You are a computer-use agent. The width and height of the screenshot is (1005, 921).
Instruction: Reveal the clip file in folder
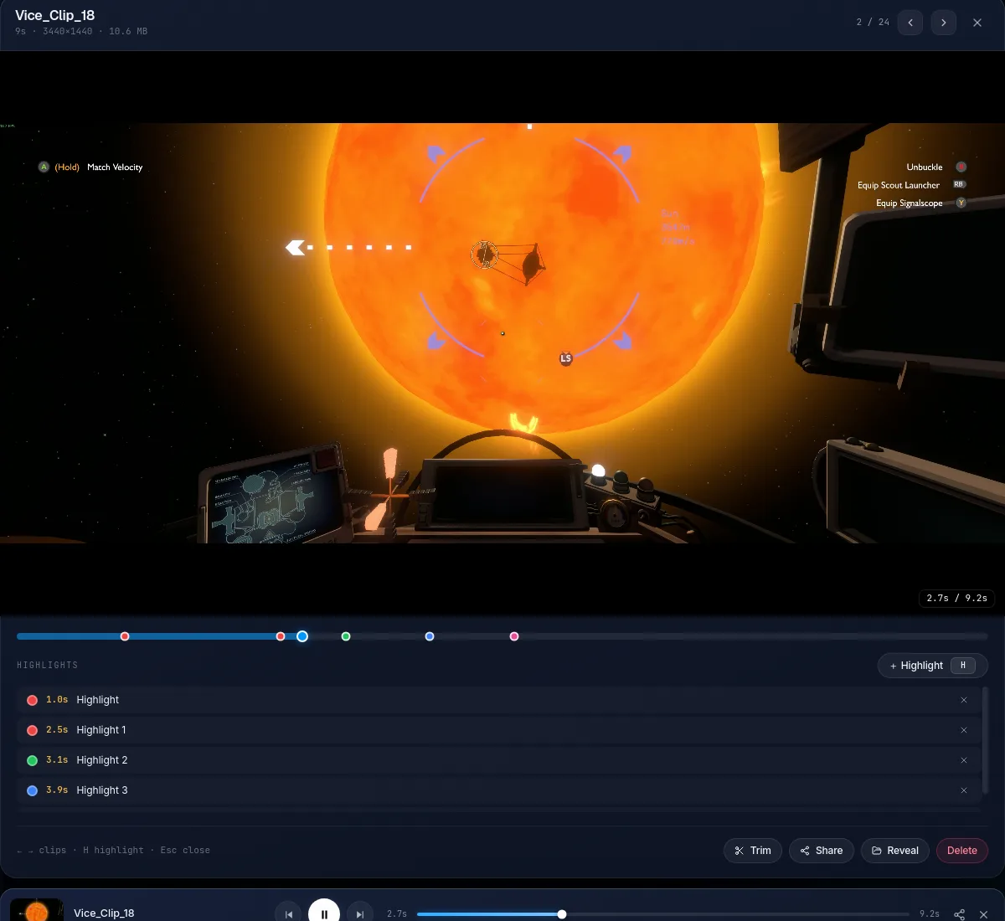895,851
